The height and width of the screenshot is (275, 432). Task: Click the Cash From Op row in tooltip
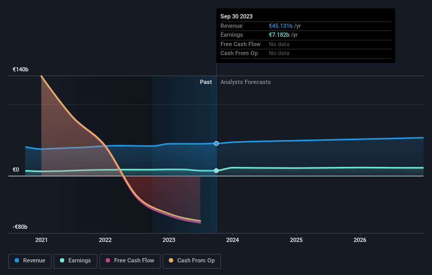pos(306,54)
